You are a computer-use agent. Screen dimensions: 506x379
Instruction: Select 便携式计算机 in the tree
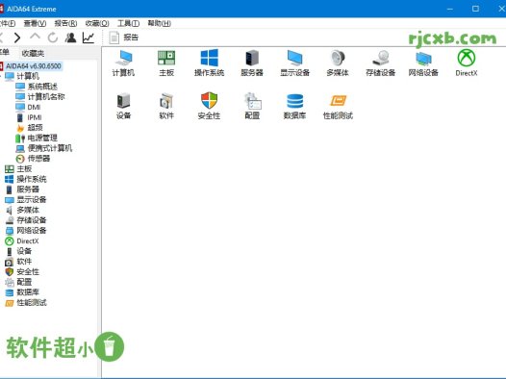click(44, 148)
